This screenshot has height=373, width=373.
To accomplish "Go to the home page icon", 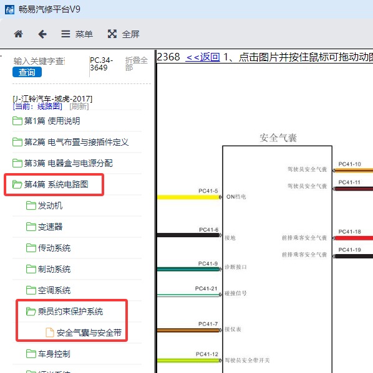I will click(18, 34).
